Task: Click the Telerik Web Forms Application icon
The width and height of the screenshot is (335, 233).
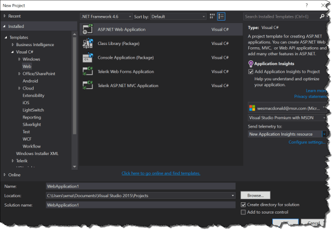Action: (87, 72)
